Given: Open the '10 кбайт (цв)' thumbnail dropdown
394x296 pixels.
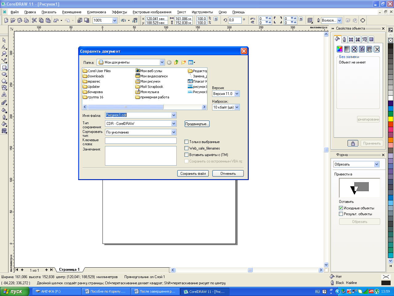Looking at the screenshot, I should click(237, 107).
